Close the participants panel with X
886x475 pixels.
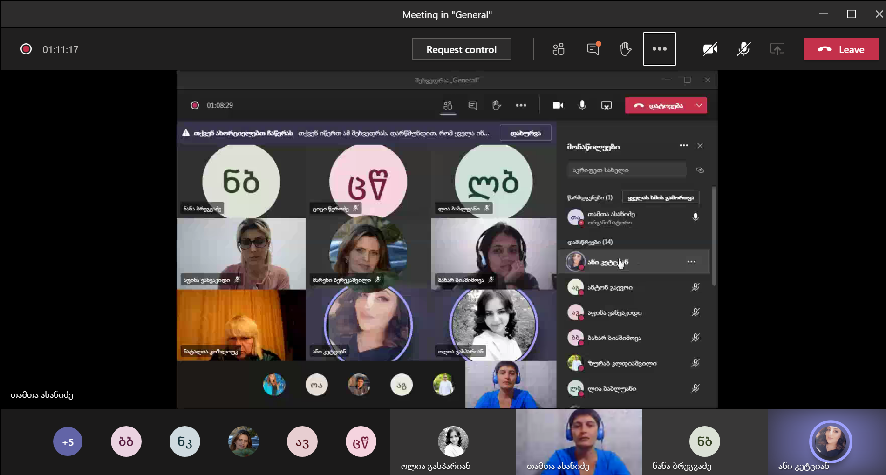click(x=700, y=146)
